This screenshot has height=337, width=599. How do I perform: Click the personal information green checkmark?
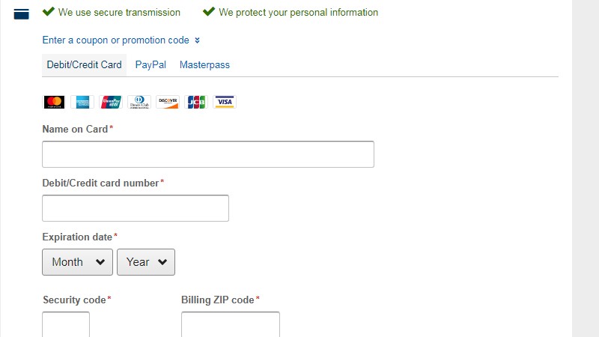click(x=209, y=12)
